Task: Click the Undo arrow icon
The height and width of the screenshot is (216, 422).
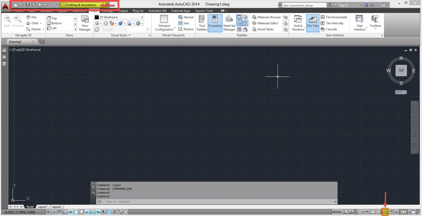Action: click(x=46, y=5)
